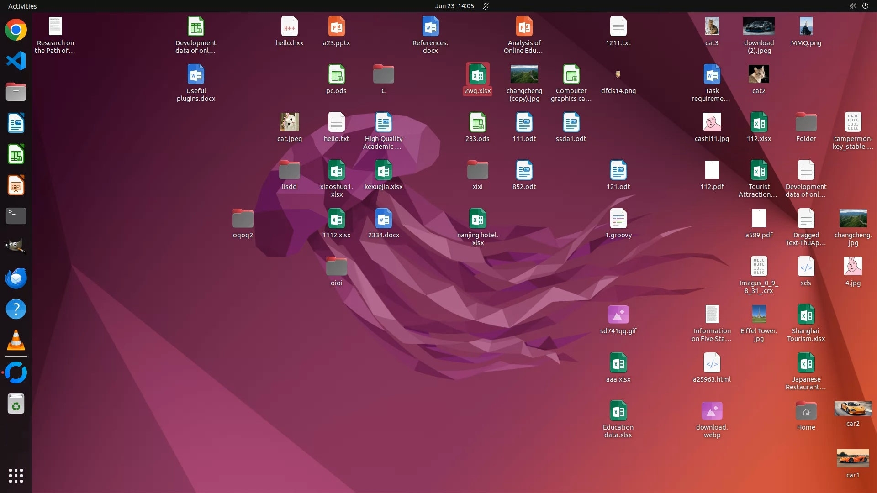The image size is (877, 493).
Task: Open the Terminal dock icon
Action: pos(16,215)
